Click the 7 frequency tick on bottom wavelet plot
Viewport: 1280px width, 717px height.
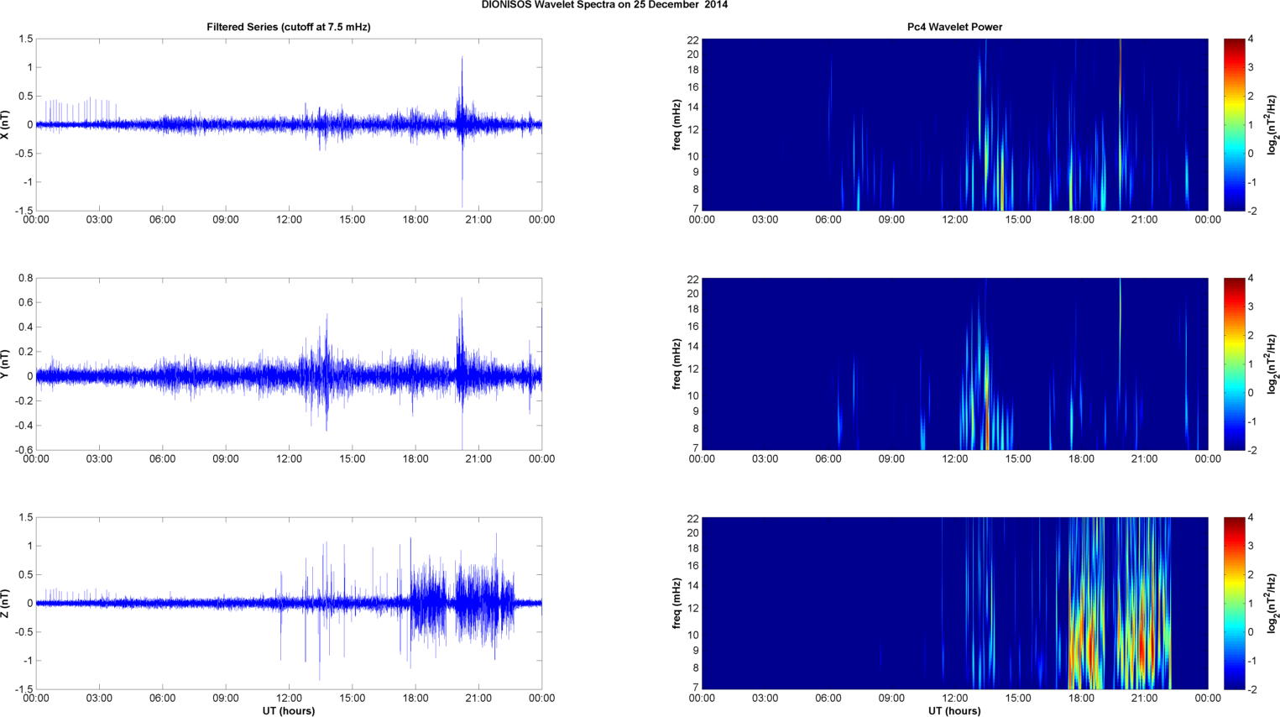point(696,688)
